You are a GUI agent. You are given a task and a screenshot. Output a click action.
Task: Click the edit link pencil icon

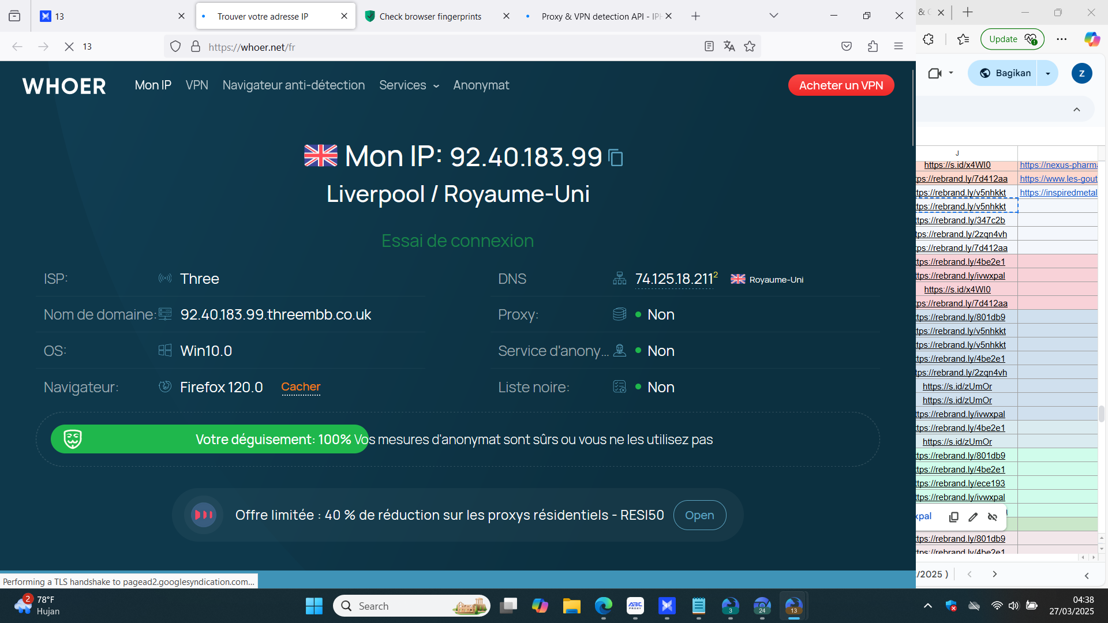tap(973, 517)
